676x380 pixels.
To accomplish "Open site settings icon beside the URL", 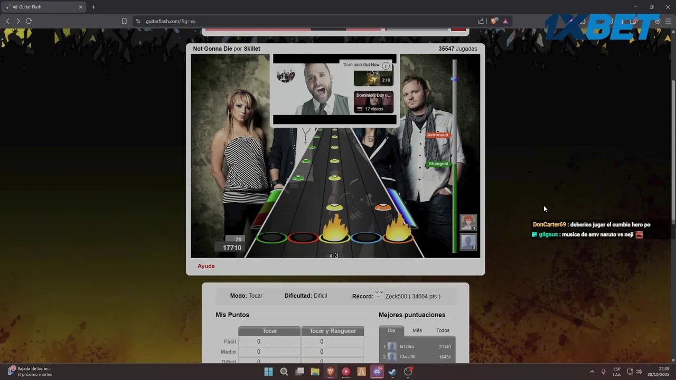I will point(138,21).
